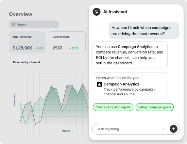187x144 pixels.
Task: Click the Revenue by channel chart title
Action: tap(27, 62)
